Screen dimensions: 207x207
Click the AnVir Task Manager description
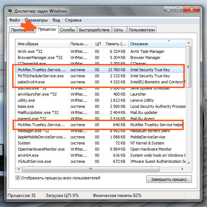click(147, 51)
